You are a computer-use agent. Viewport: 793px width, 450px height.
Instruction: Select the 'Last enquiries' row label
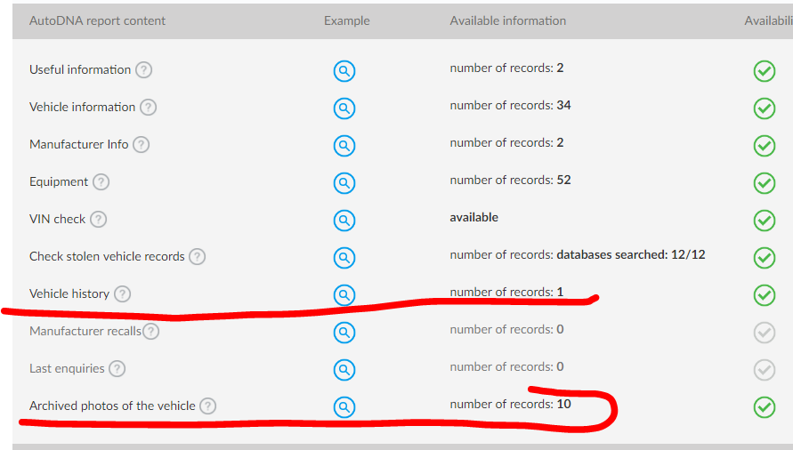(x=67, y=368)
